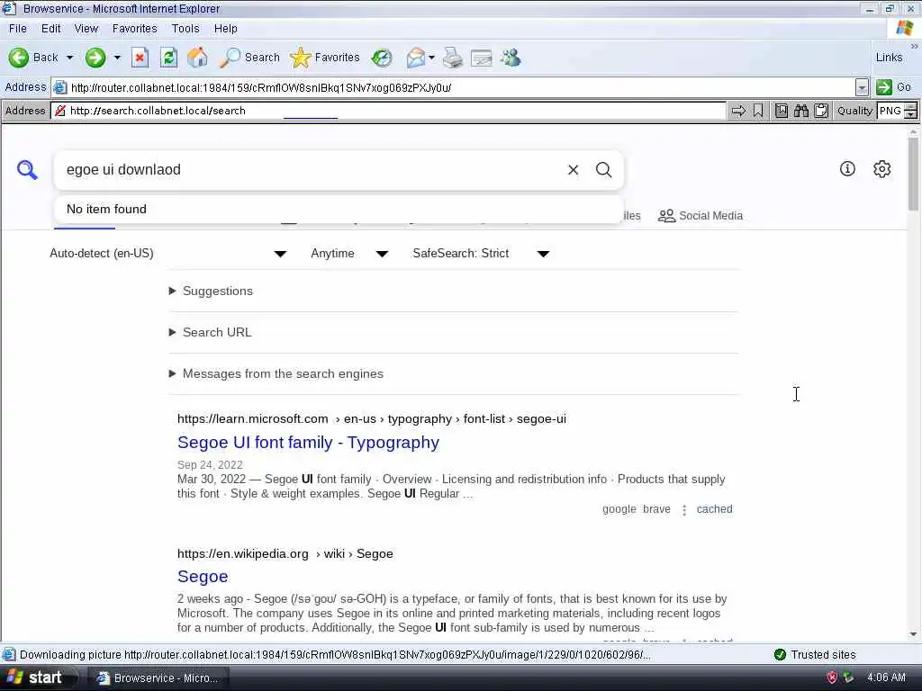Image resolution: width=922 pixels, height=691 pixels.
Task: Adjust the Quality PNG stepper
Action: 910,111
